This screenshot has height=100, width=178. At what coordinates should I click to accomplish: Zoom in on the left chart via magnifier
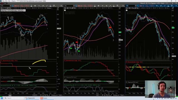point(45,95)
